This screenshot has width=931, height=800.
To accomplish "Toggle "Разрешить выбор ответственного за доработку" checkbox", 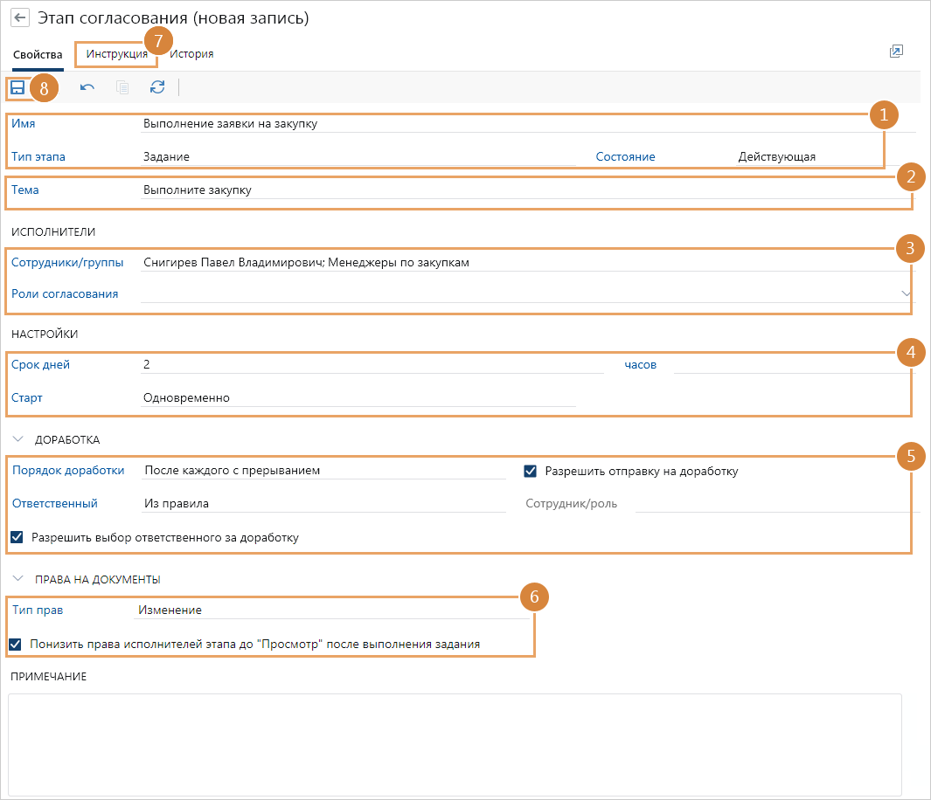I will pos(17,537).
